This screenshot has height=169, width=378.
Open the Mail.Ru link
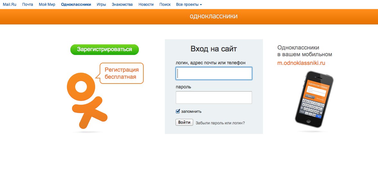click(x=10, y=4)
